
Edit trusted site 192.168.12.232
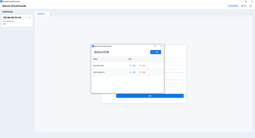click(x=132, y=66)
